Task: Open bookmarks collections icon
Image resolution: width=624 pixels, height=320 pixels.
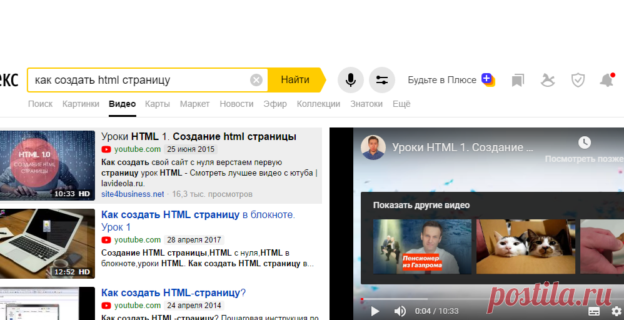Action: [518, 81]
